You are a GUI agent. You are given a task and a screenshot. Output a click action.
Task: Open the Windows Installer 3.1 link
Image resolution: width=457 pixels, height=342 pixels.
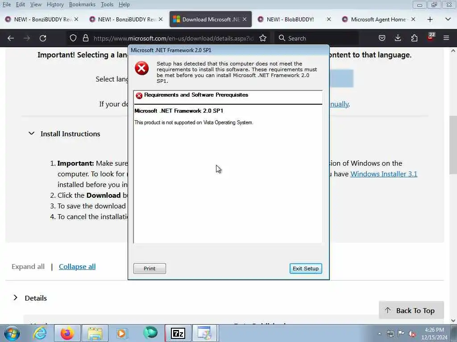coord(384,174)
